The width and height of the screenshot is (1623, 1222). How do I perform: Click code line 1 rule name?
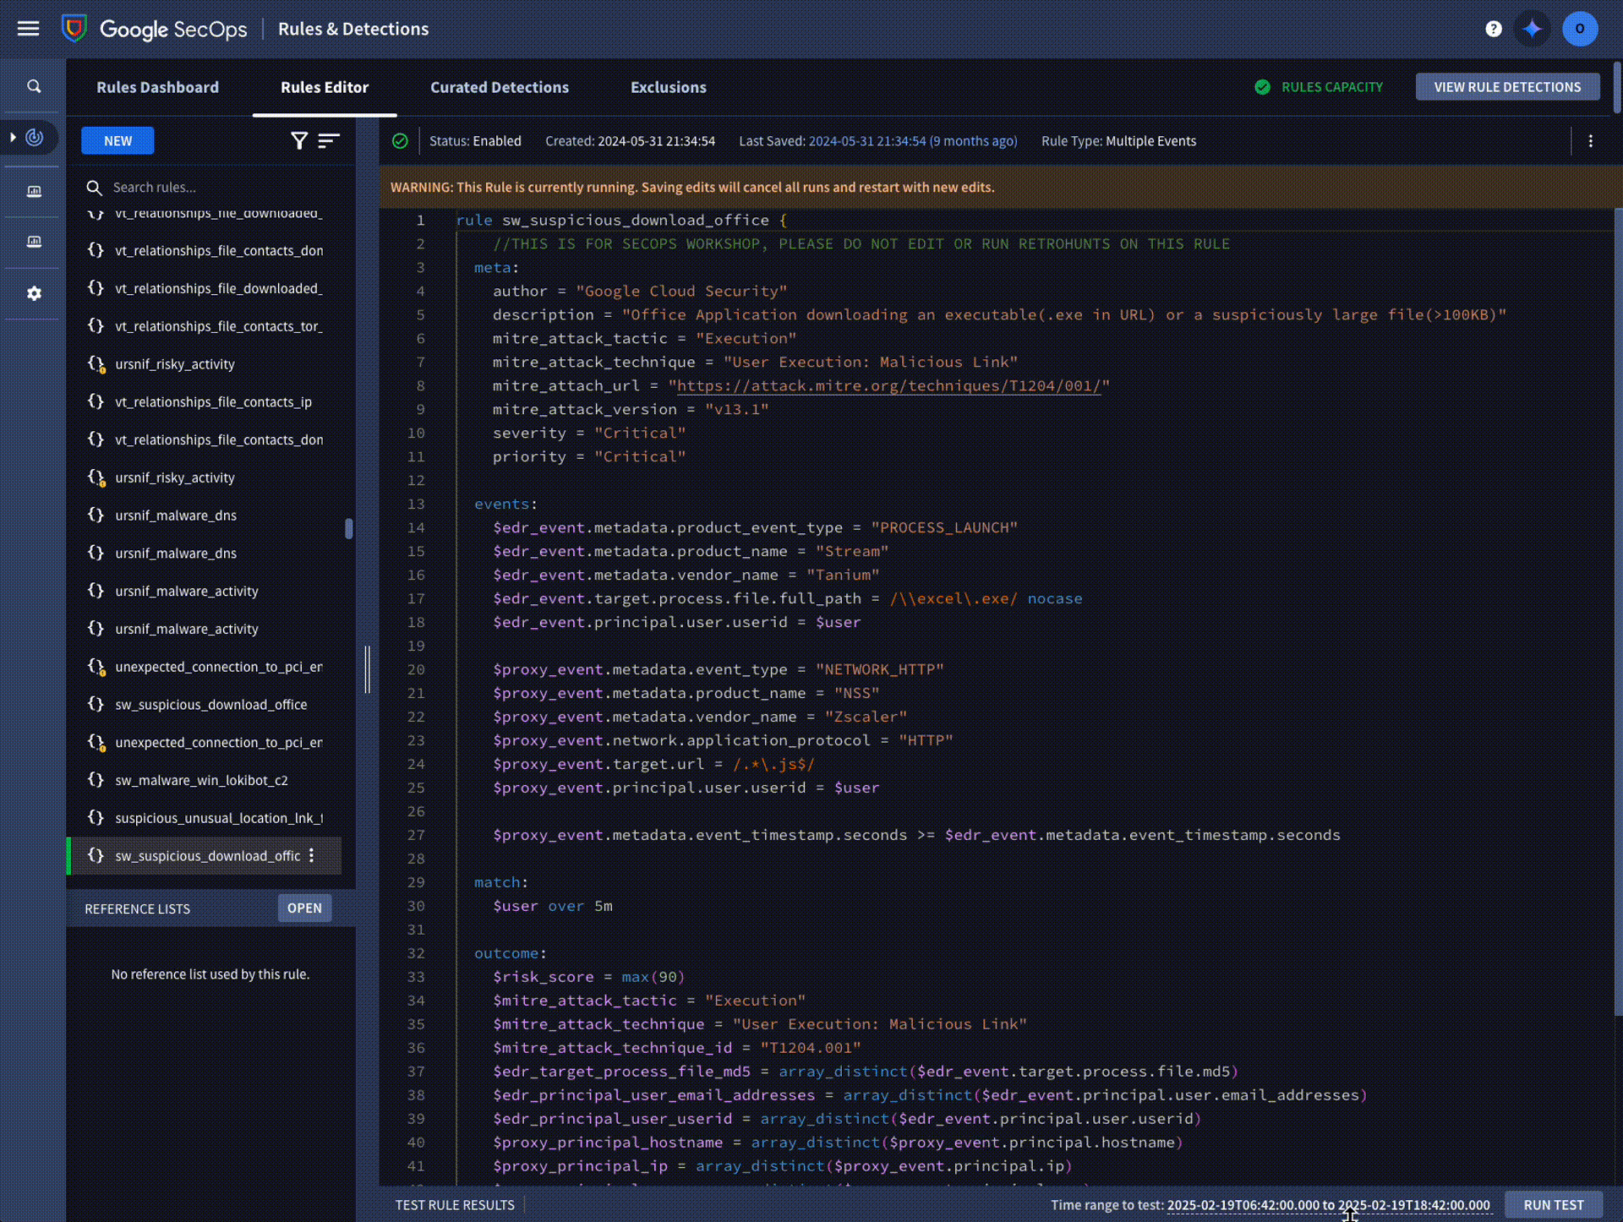click(635, 221)
